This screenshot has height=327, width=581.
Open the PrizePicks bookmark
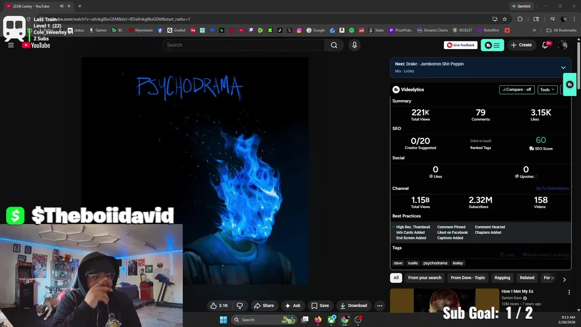pos(399,30)
